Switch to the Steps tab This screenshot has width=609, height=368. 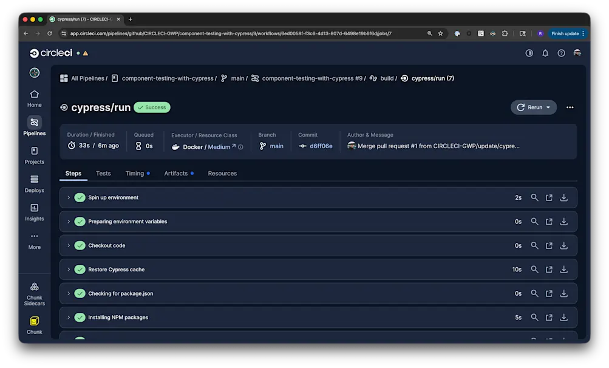click(73, 173)
